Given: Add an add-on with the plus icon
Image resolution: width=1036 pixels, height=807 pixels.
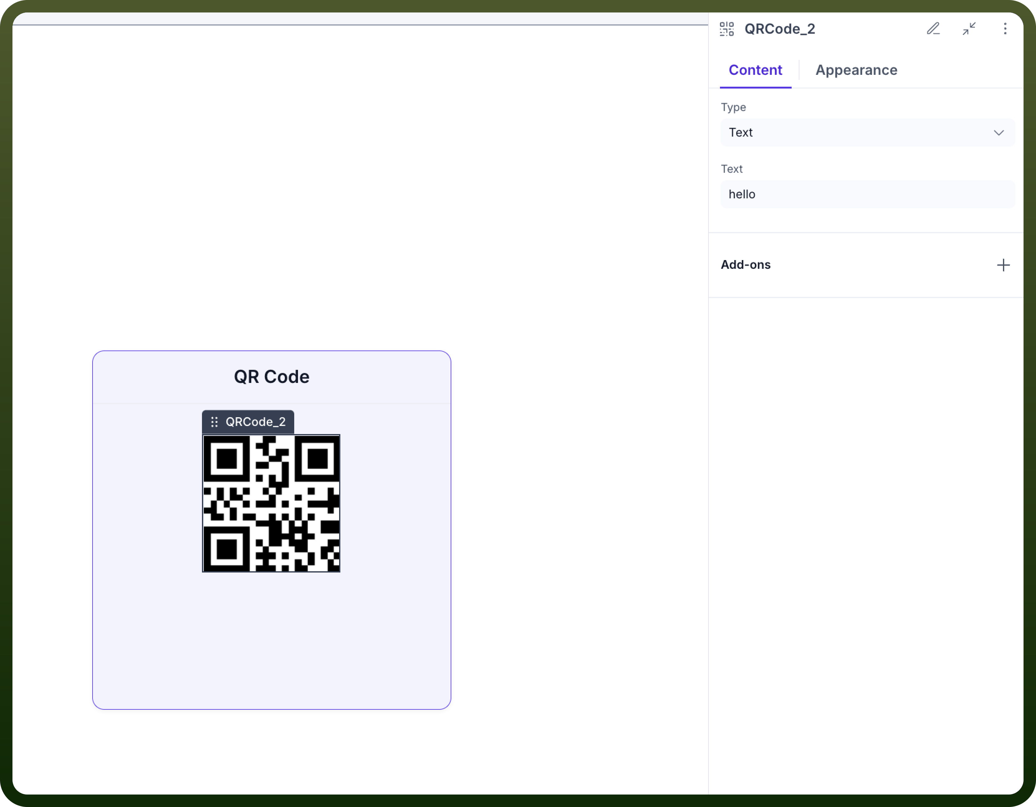Looking at the screenshot, I should point(1003,265).
